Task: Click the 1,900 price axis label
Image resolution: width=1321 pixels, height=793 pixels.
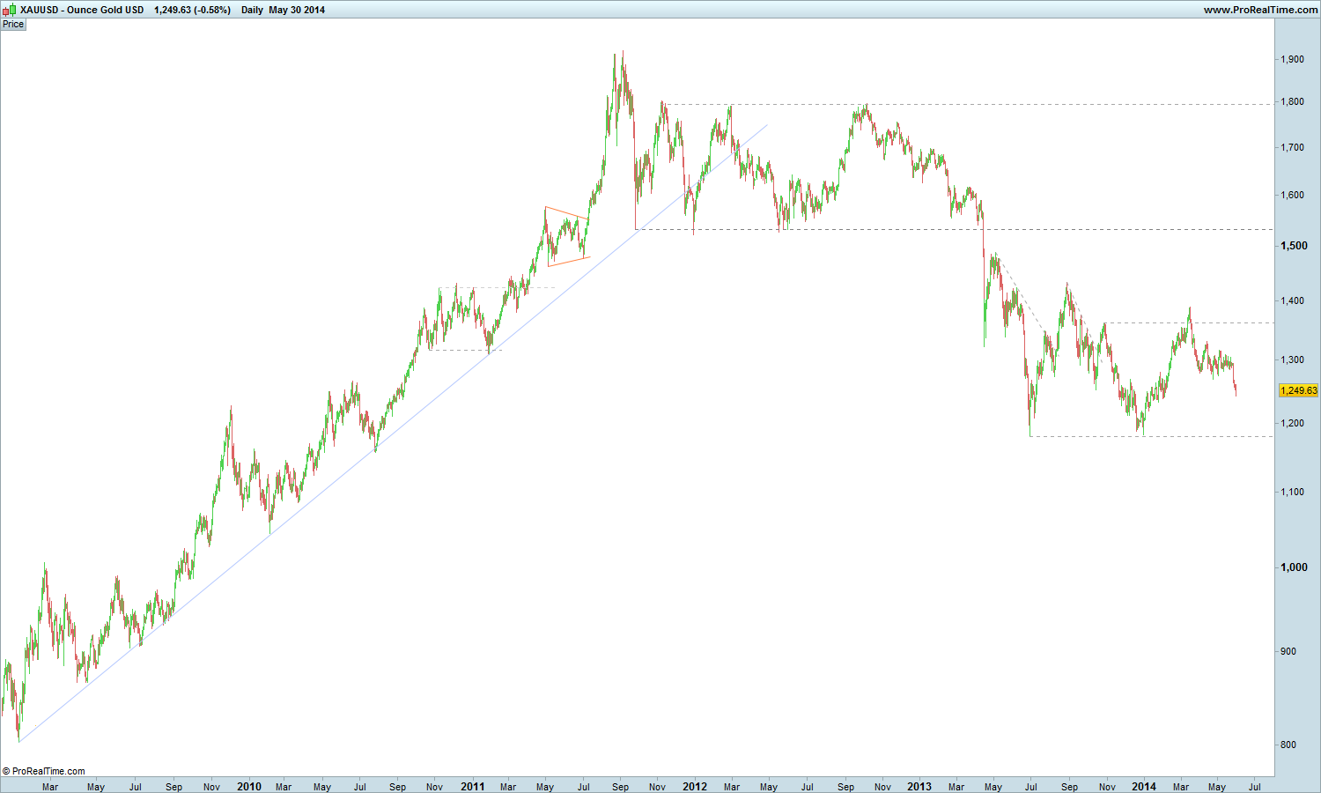Action: [x=1292, y=59]
